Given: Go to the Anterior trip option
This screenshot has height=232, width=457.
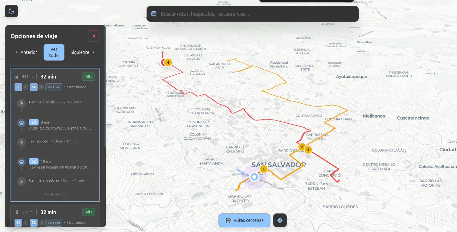Looking at the screenshot, I should (x=26, y=52).
